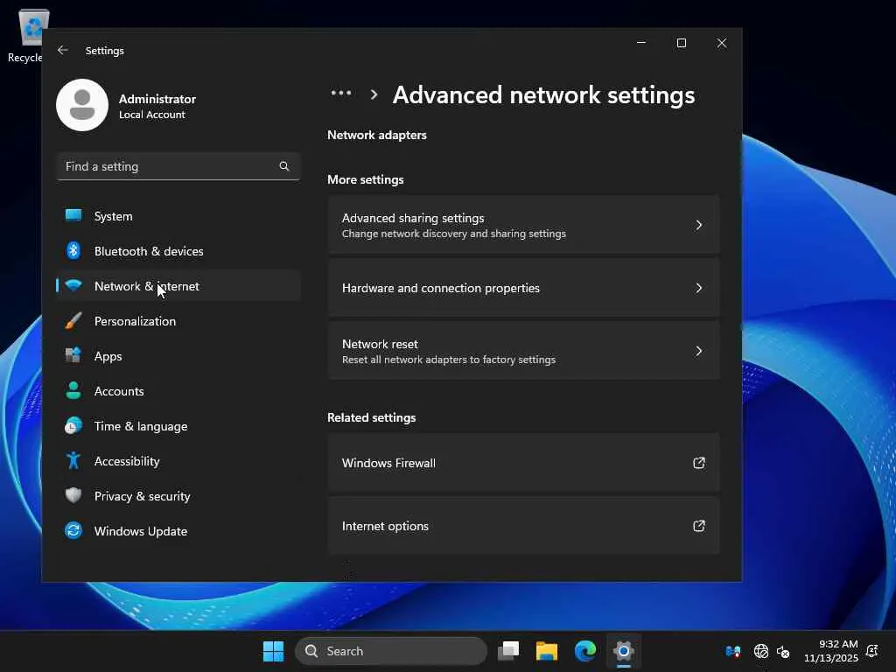896x672 pixels.
Task: Click the Apps icon in sidebar
Action: (x=73, y=355)
